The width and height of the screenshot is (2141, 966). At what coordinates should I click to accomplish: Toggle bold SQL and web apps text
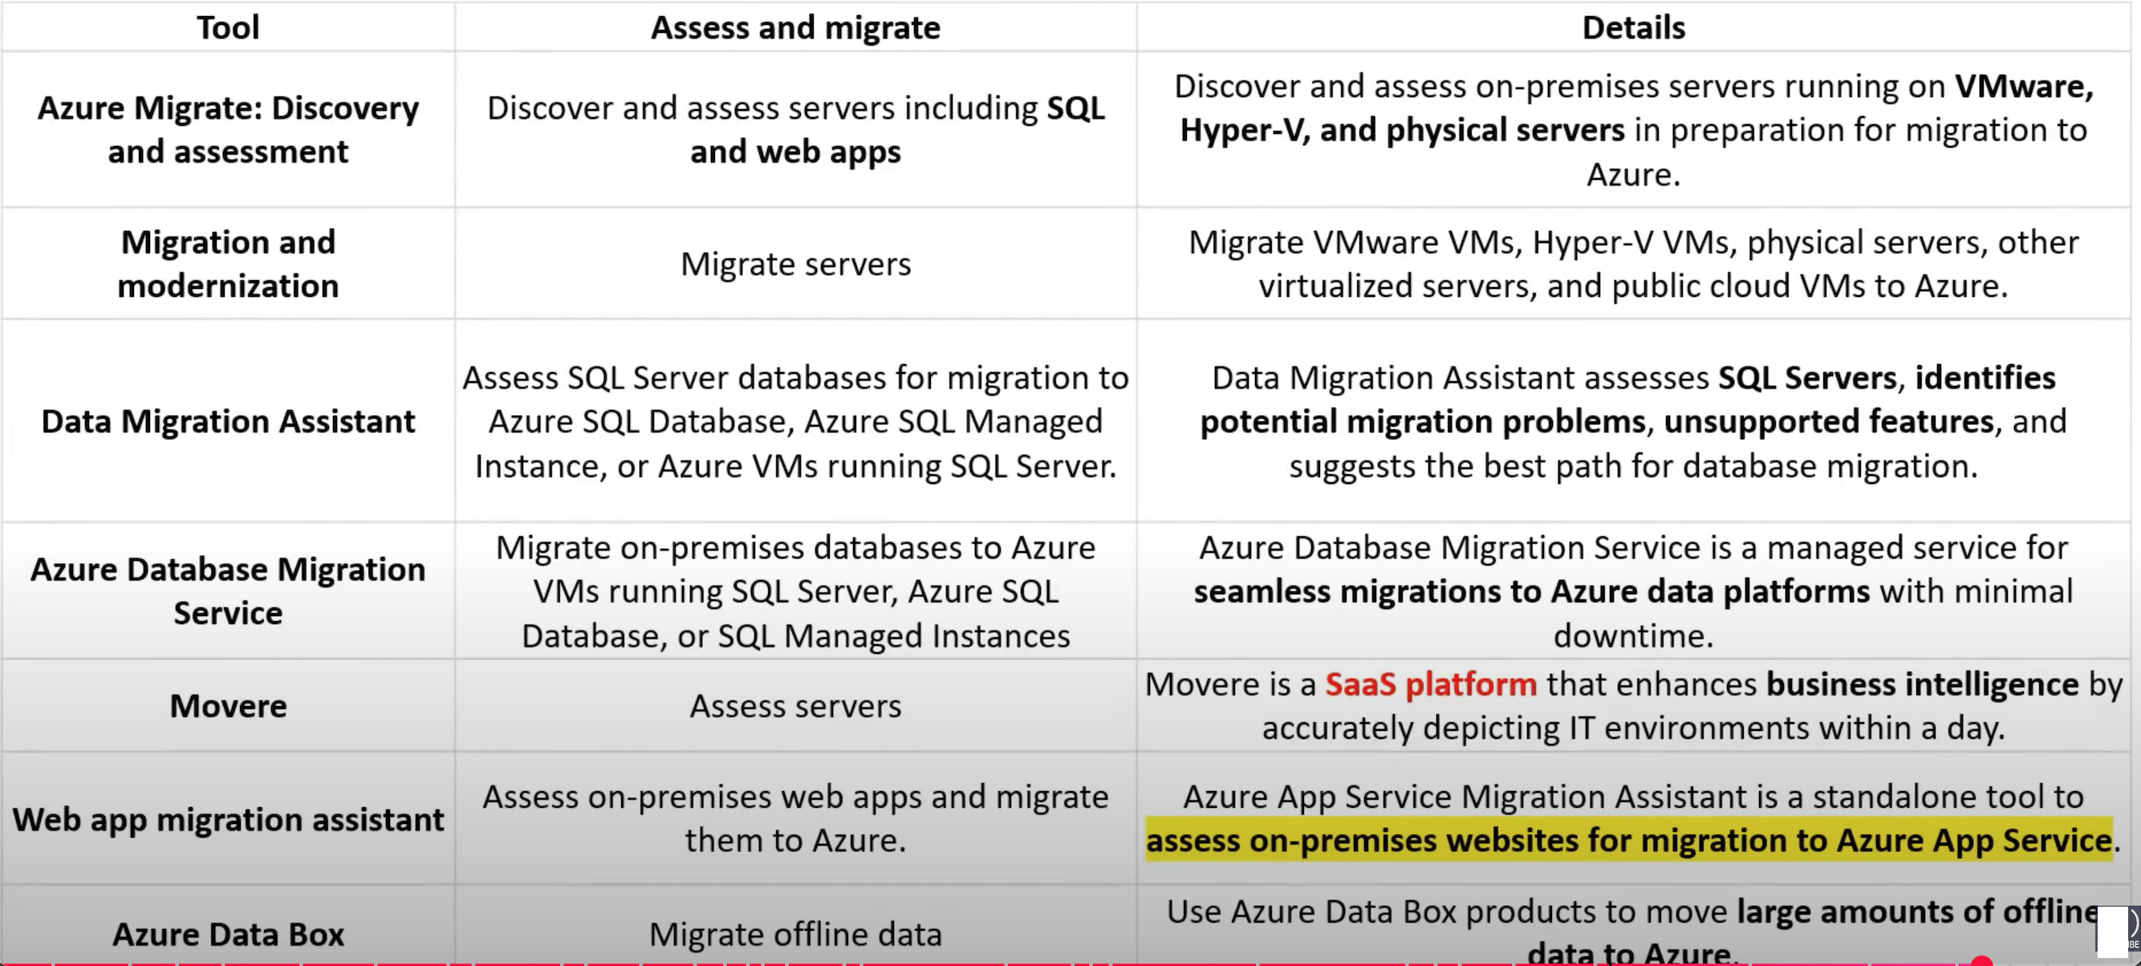pos(796,150)
